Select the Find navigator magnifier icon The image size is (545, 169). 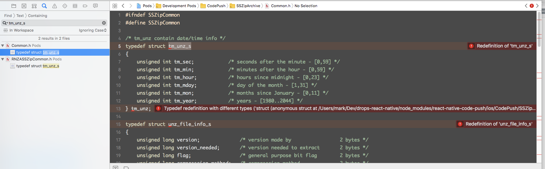click(x=44, y=6)
